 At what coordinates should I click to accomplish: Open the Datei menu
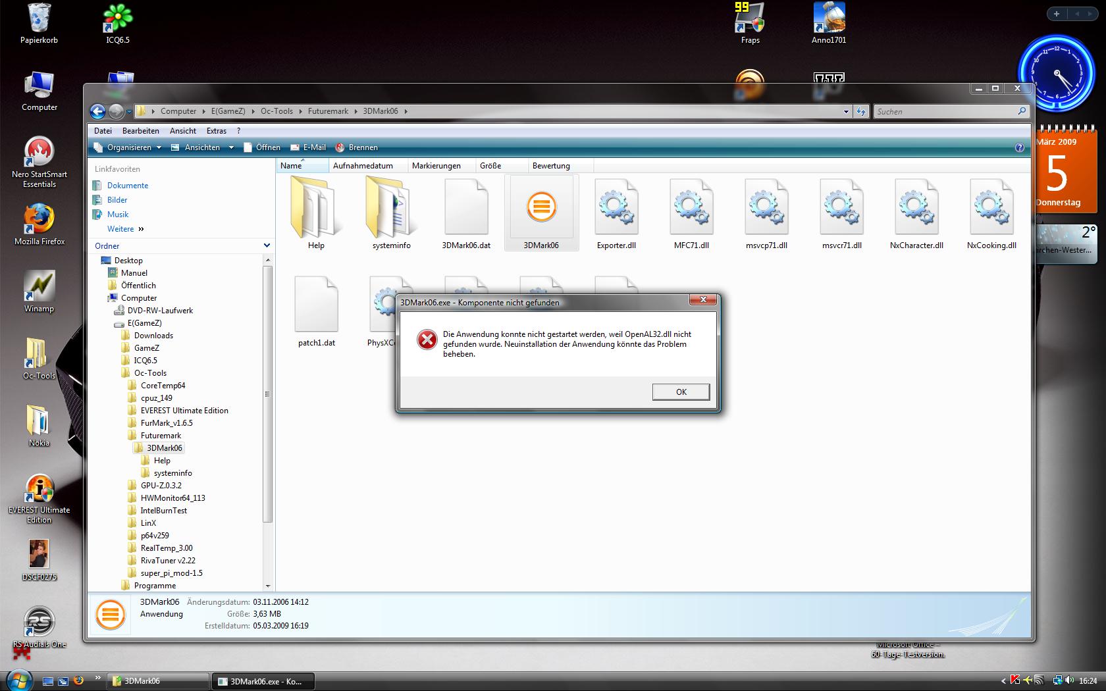click(x=103, y=130)
